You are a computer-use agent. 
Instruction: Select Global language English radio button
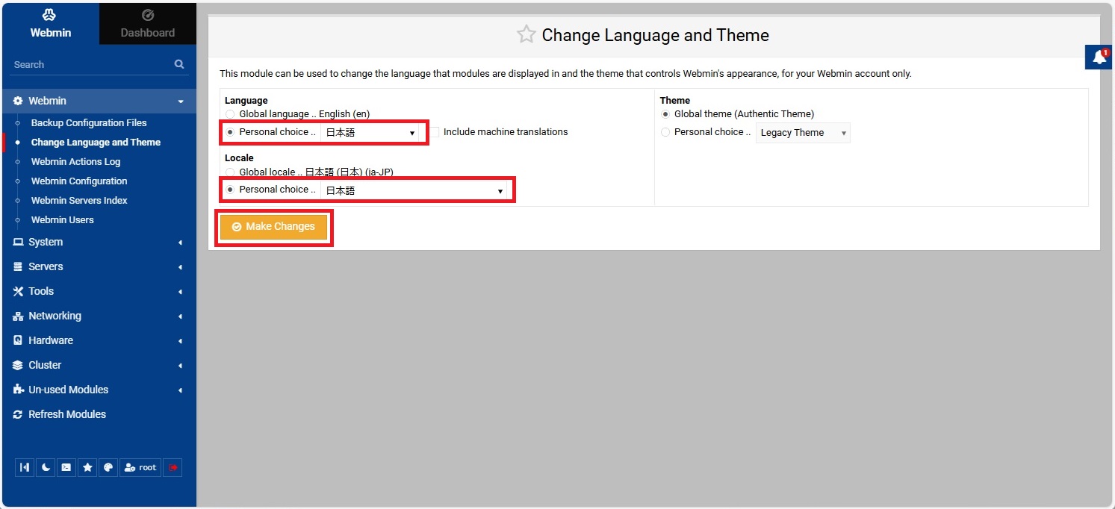(x=230, y=114)
